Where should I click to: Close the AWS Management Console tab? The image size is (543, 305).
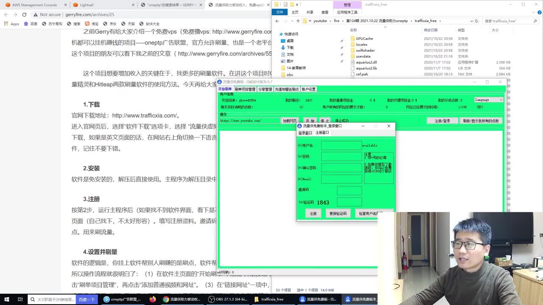pyautogui.click(x=65, y=5)
